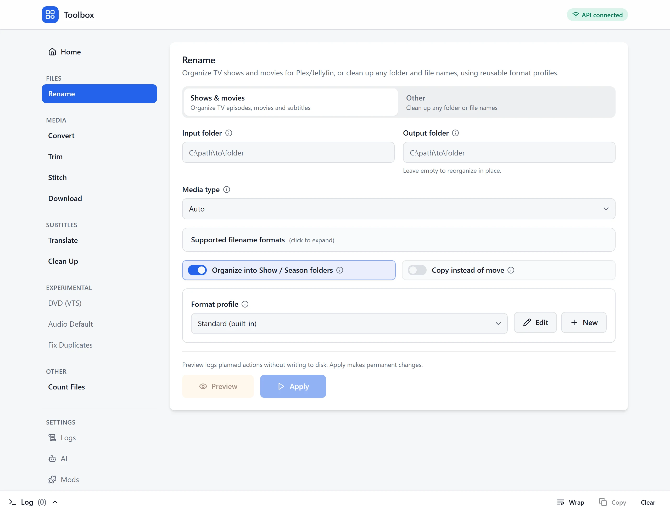Click the API connected wifi icon
Screen dimensions: 670x513
pyautogui.click(x=575, y=15)
